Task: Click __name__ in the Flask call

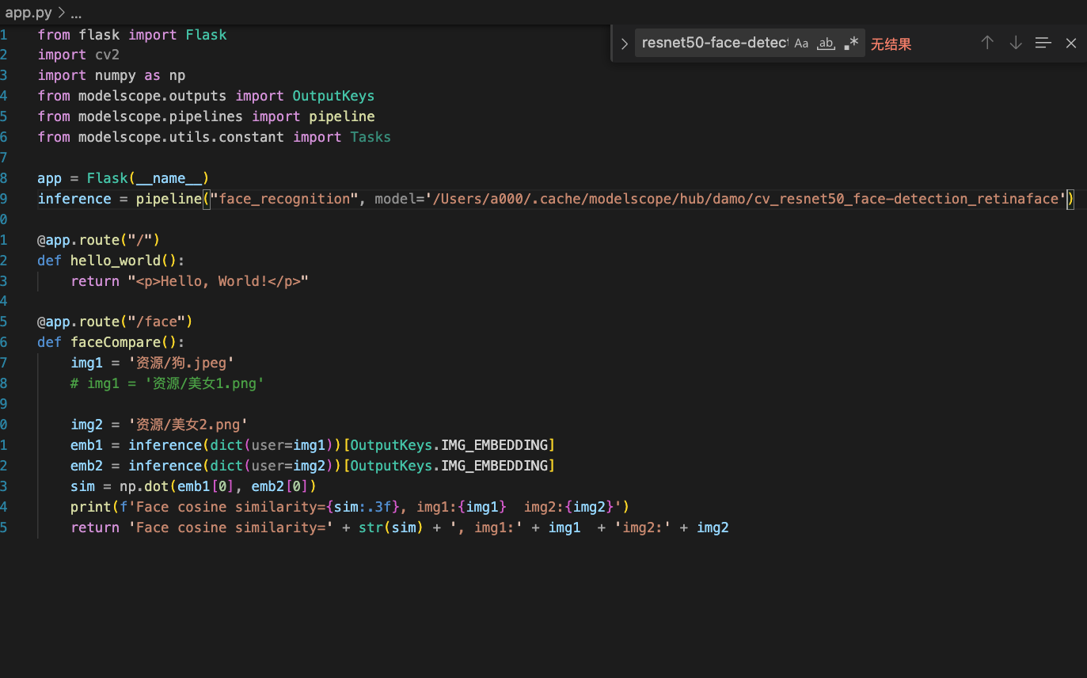Action: click(169, 178)
